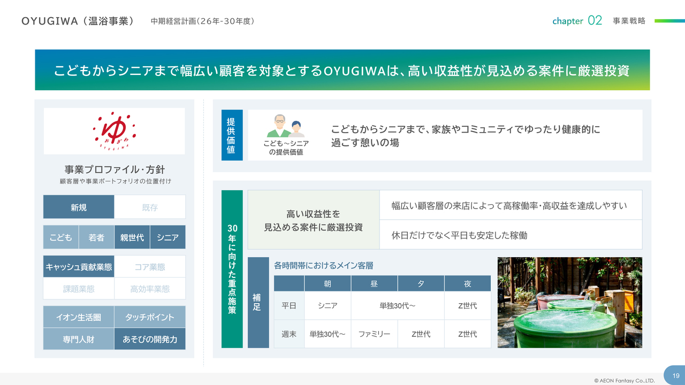
Task: Select the コア業態 tile
Action: click(150, 266)
